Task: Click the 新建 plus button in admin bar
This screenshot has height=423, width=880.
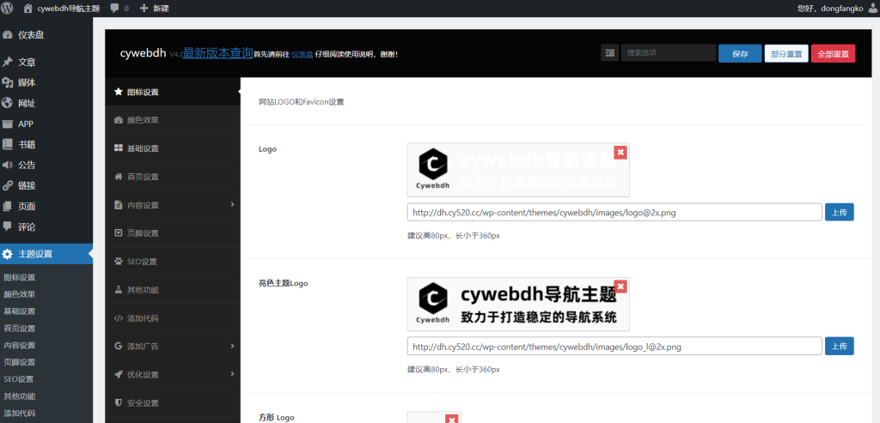Action: click(x=155, y=9)
